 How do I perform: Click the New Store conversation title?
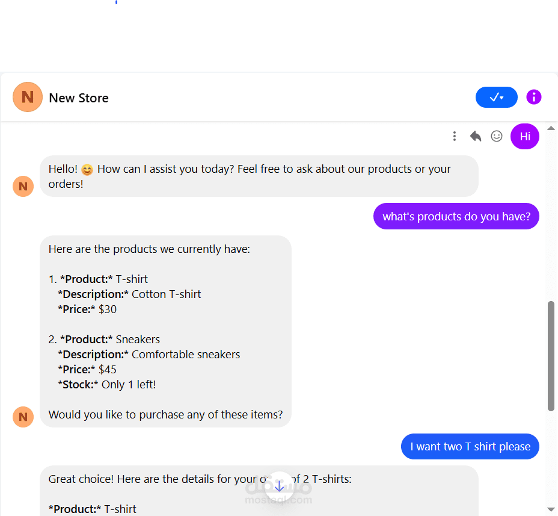click(x=79, y=98)
